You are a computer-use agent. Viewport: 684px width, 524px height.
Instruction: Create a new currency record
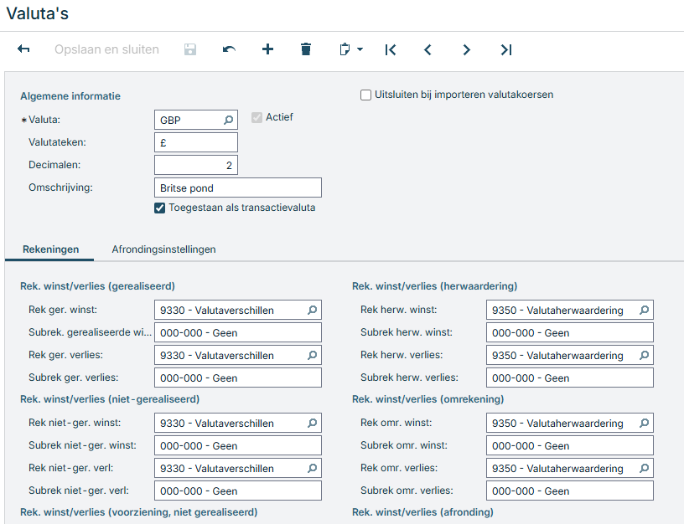coord(267,49)
